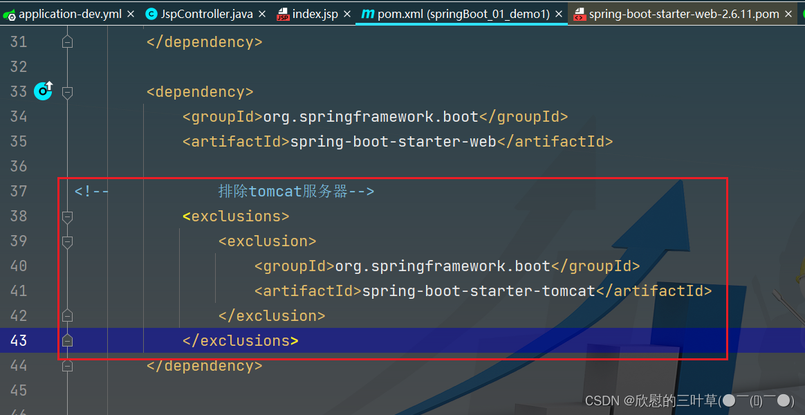Click artifactId text spring-boot-starter-web
The height and width of the screenshot is (415, 805).
pos(394,142)
